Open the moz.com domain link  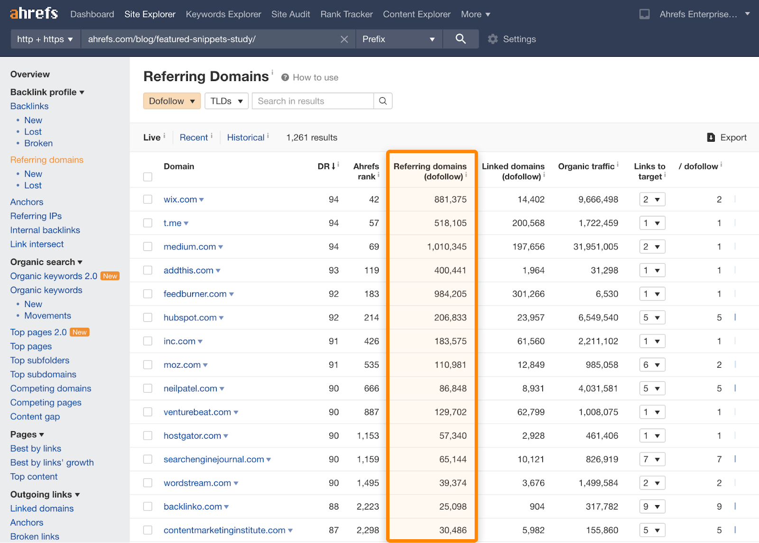pyautogui.click(x=182, y=365)
